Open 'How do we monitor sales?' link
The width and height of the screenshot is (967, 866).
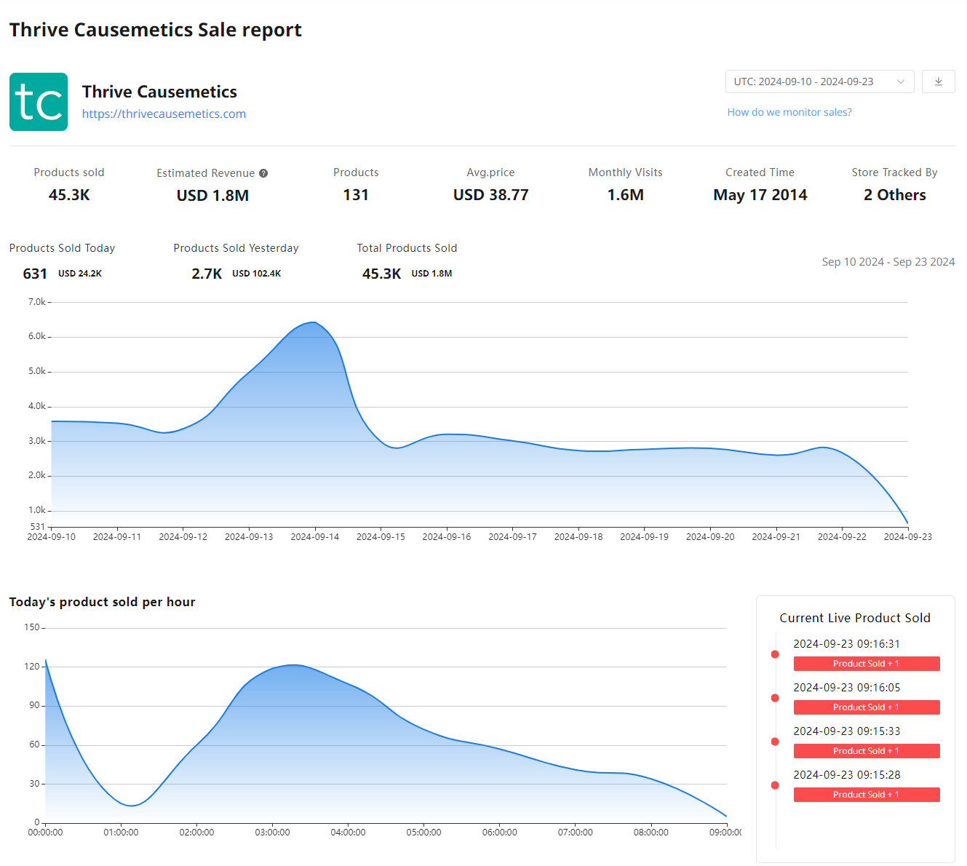click(x=789, y=112)
